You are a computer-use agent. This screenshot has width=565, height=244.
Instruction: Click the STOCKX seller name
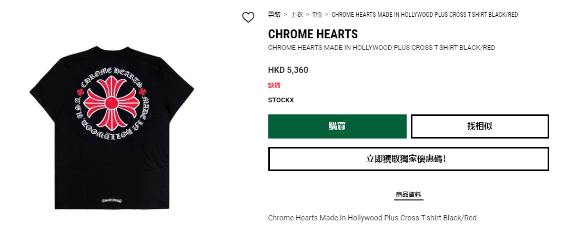point(281,100)
